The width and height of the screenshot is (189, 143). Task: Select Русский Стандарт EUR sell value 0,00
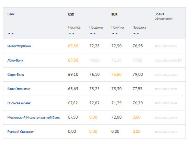[x=136, y=132]
